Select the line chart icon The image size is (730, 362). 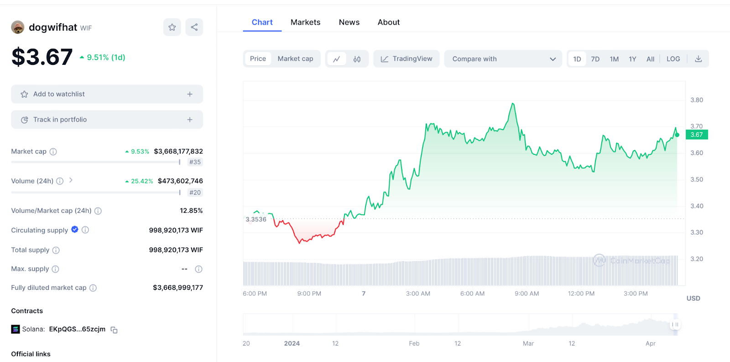pos(337,59)
